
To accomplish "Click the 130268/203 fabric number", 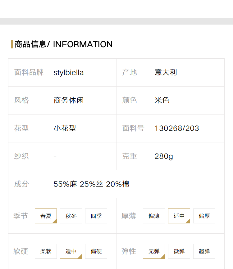I will (x=177, y=128).
